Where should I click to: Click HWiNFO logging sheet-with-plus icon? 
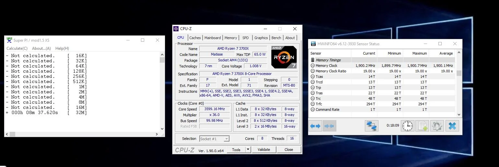423,126
